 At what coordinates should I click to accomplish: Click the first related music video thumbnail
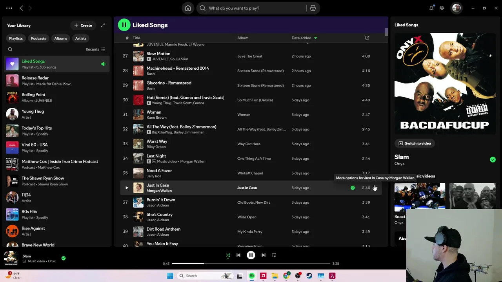(420, 197)
